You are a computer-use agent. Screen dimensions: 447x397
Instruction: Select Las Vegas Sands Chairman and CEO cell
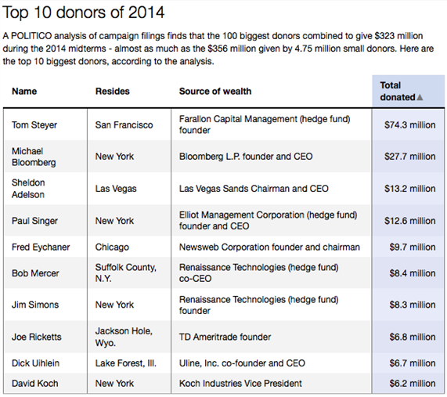pyautogui.click(x=272, y=189)
